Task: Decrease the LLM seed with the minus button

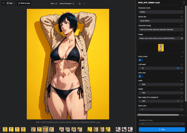Action: tap(140, 68)
